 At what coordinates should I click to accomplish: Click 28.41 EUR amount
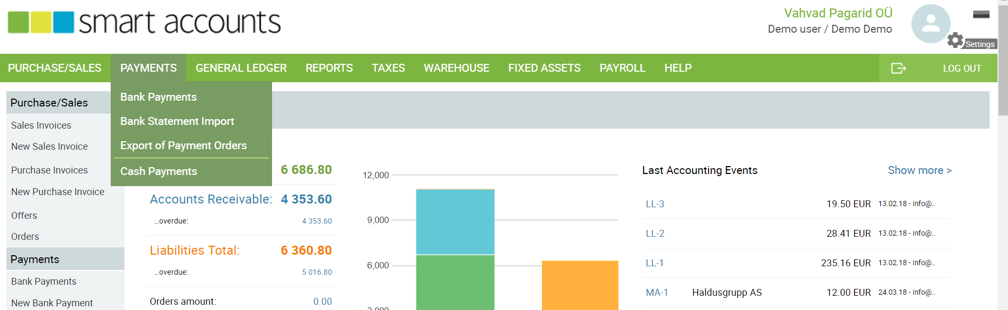848,234
